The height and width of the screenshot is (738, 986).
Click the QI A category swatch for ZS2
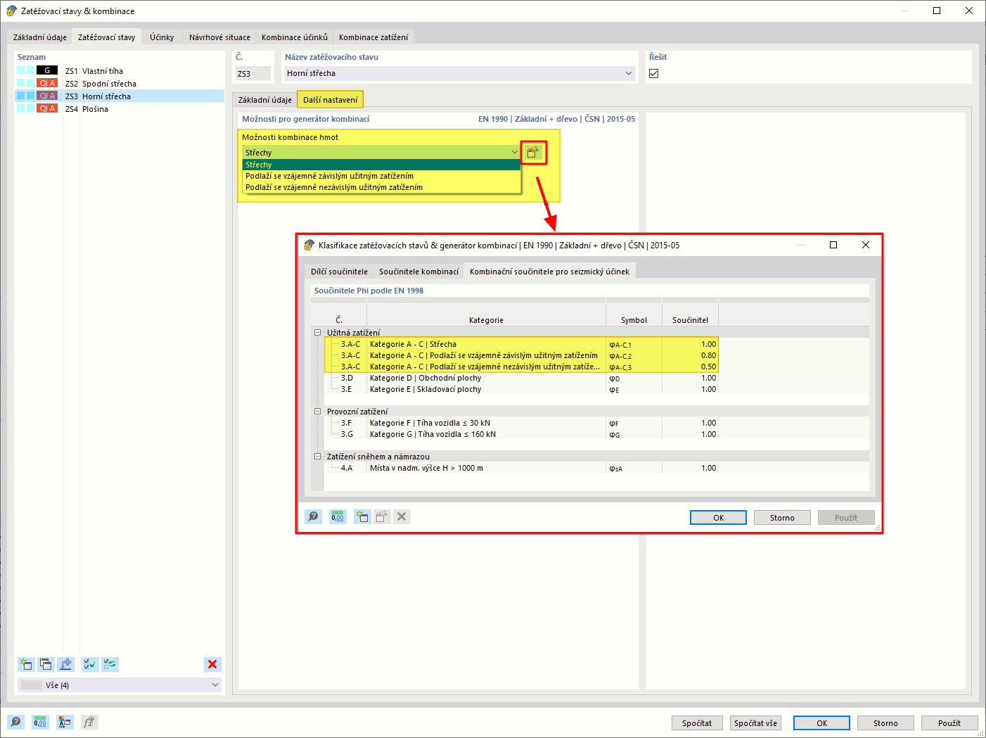click(x=47, y=83)
